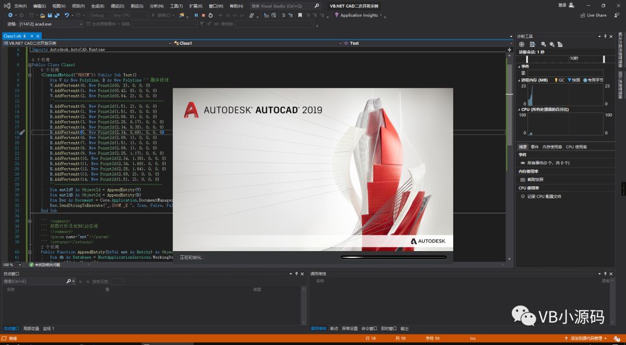Click the Restart debugging icon

[210, 15]
